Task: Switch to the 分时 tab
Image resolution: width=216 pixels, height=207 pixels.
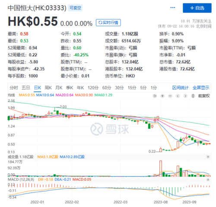Action: click(x=14, y=87)
